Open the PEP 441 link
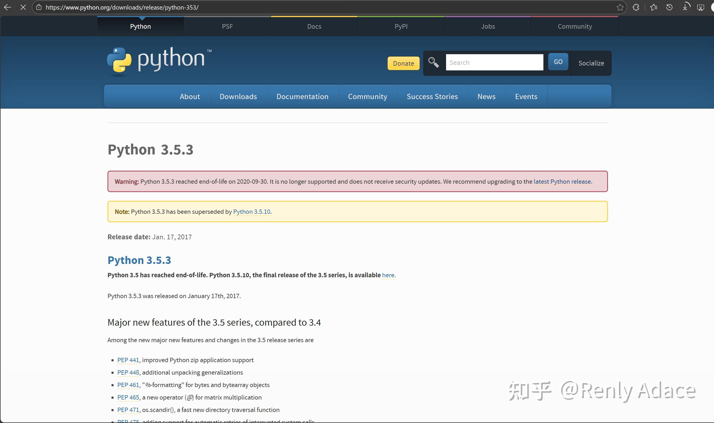 coord(128,360)
